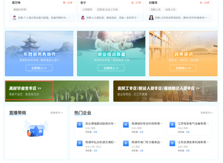The height and width of the screenshot is (163, 223).
Task: Select the 地勤人员 tag
Action: (156, 10)
